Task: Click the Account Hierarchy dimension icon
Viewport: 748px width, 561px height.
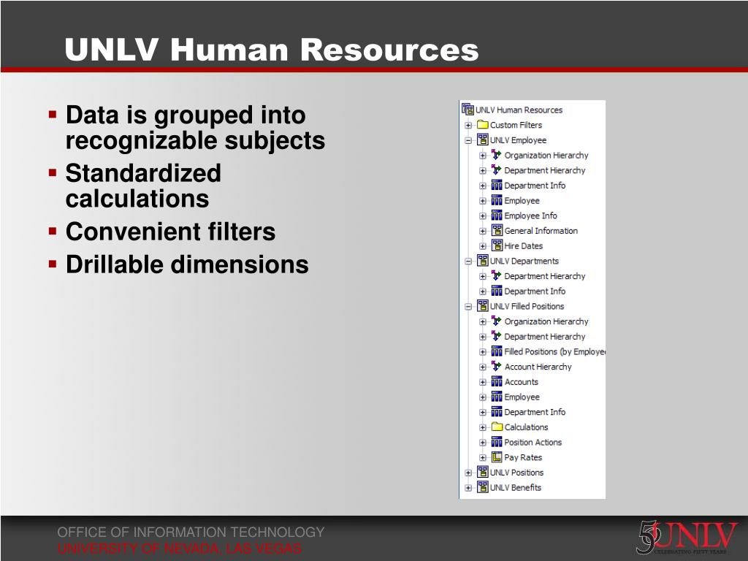Action: (x=497, y=367)
